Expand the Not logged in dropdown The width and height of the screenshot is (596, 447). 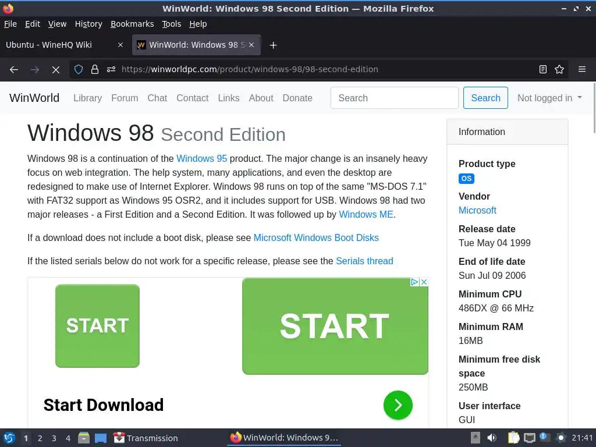pos(549,98)
